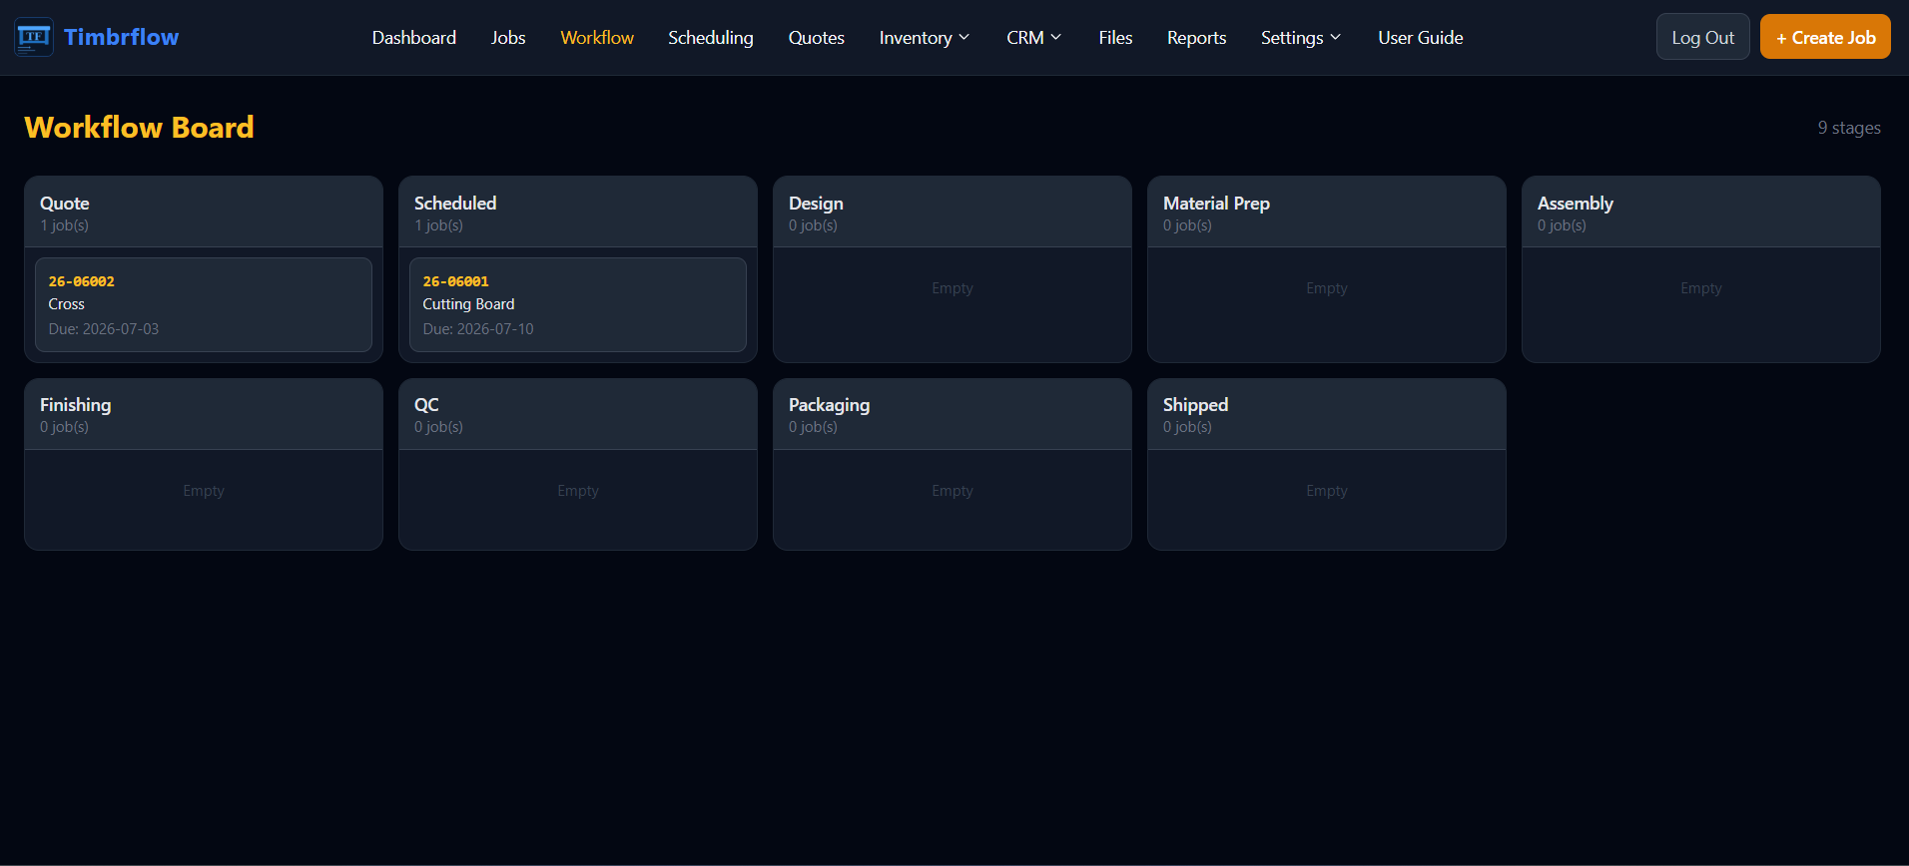
Task: Click the + Create Job button
Action: [x=1825, y=37]
